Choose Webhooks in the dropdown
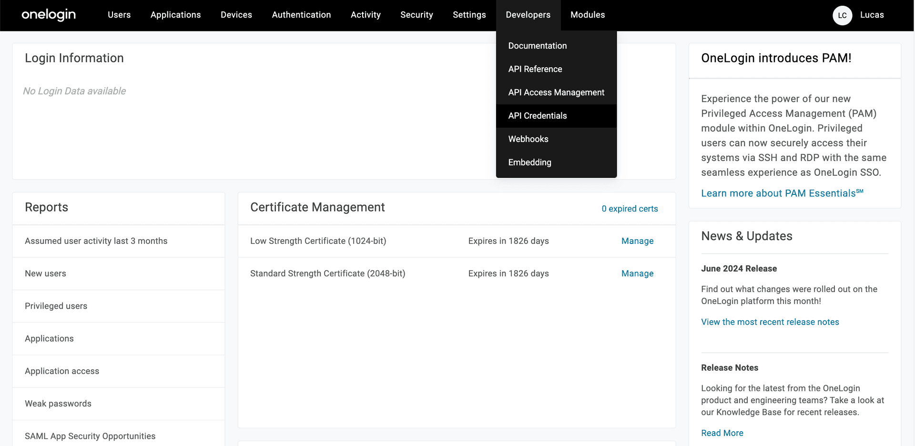 click(528, 139)
